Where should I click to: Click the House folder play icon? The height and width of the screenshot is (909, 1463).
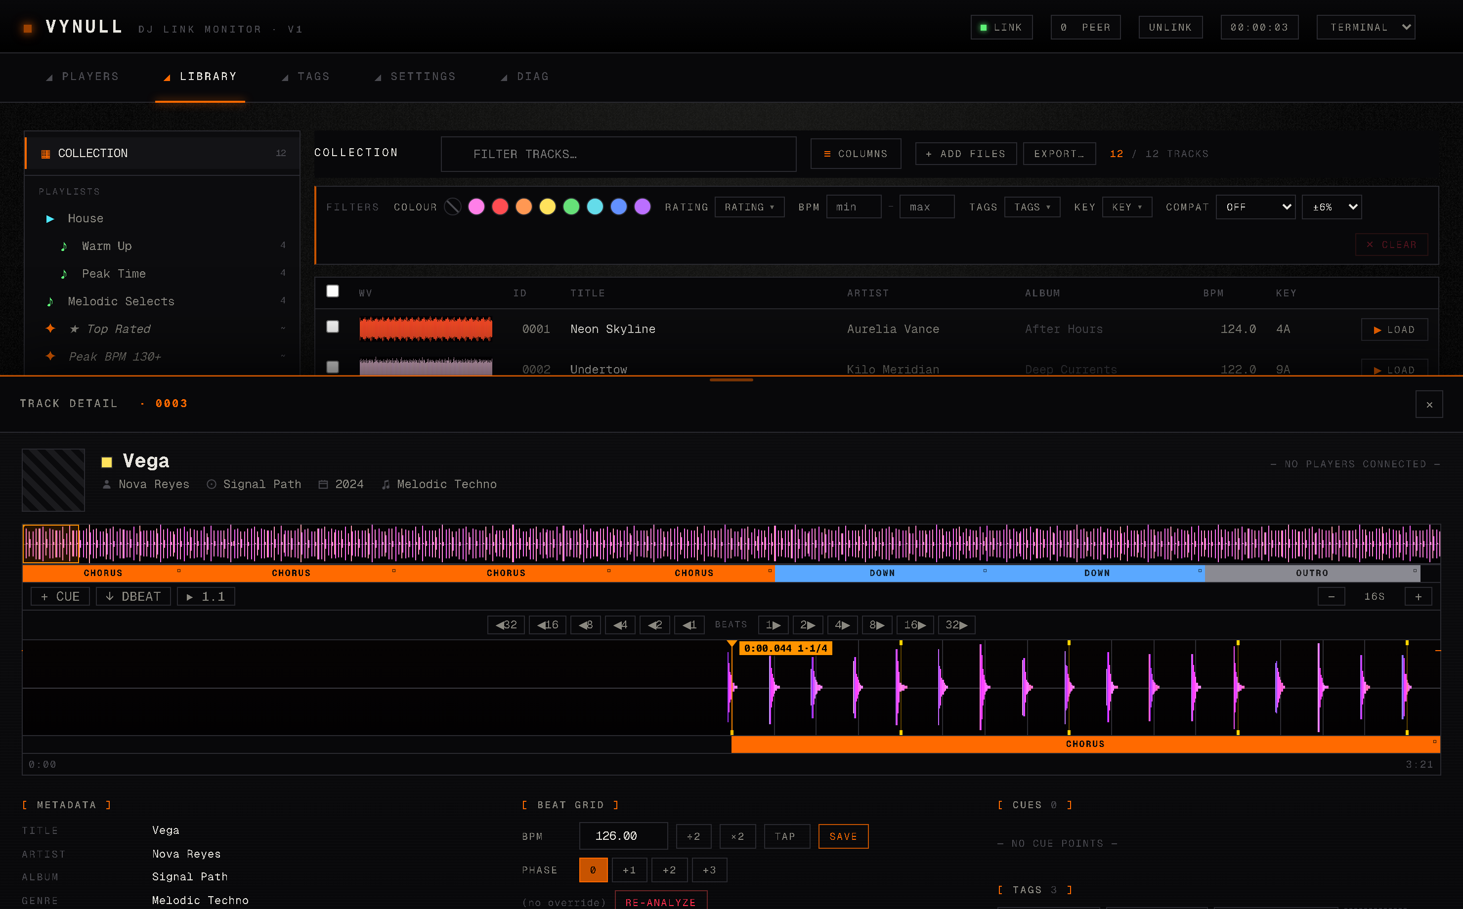50,219
